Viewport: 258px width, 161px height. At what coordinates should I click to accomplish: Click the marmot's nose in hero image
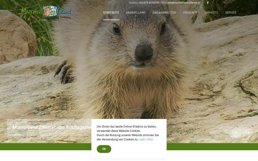144,52
